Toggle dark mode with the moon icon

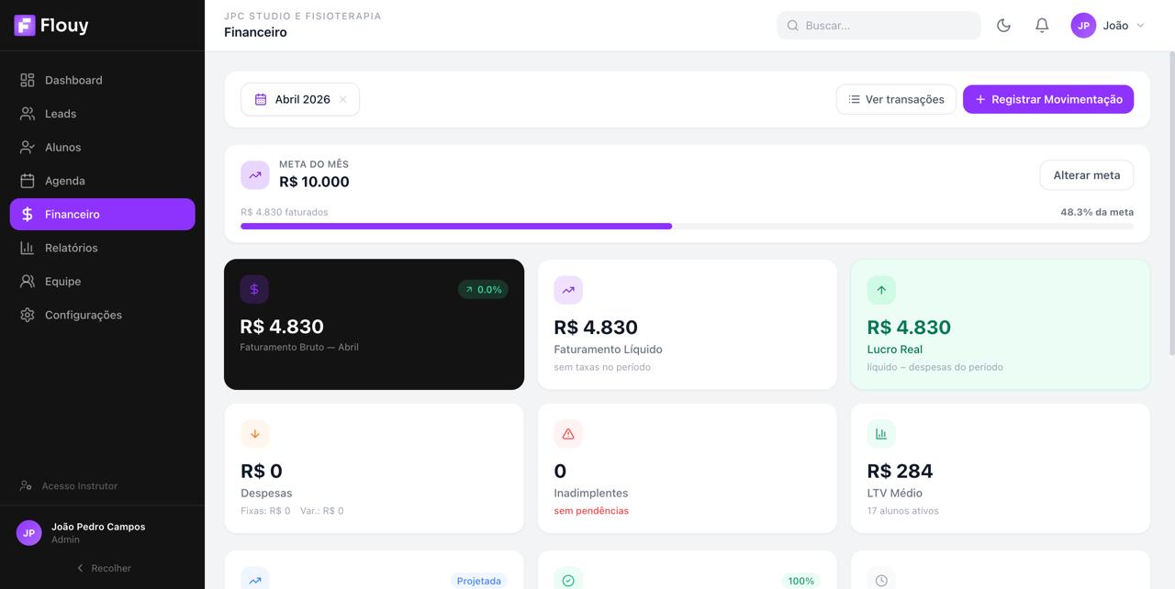click(x=1003, y=26)
